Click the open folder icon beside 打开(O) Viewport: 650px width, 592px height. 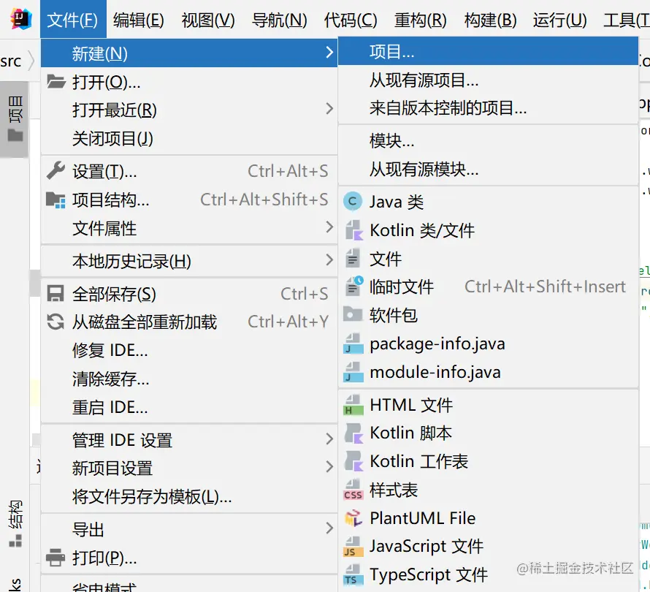(56, 82)
